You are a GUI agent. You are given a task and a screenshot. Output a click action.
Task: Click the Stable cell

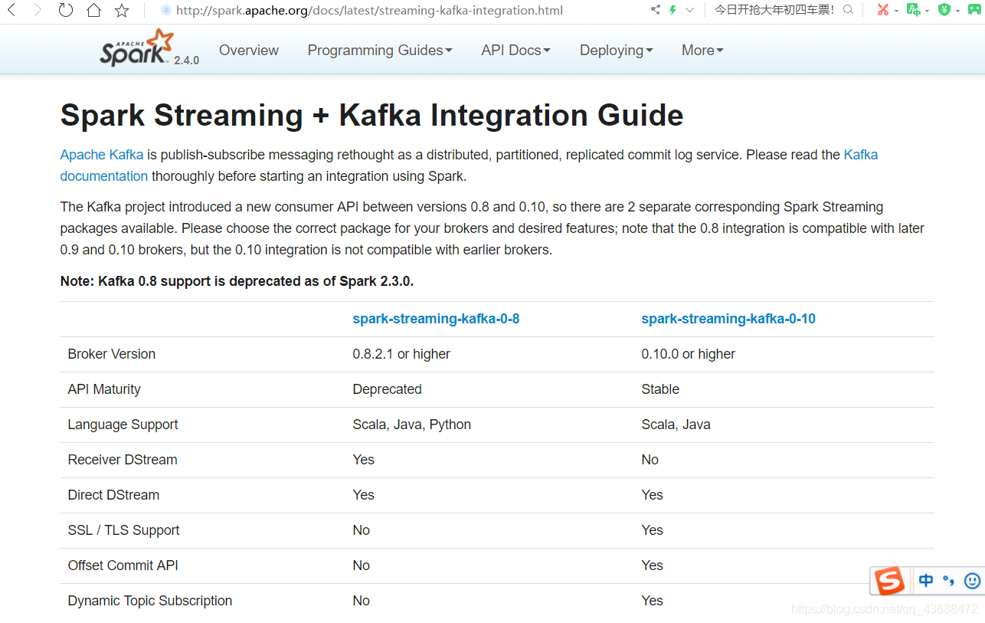pos(660,389)
